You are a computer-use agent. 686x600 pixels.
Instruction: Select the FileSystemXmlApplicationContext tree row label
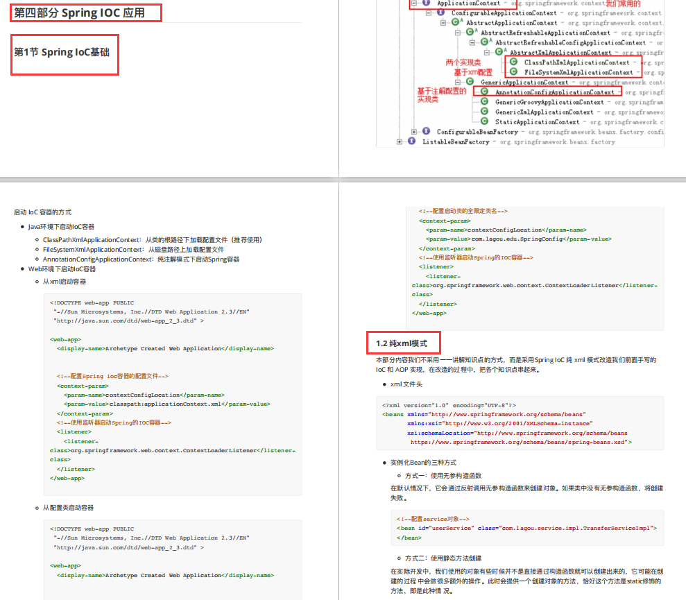pos(578,73)
